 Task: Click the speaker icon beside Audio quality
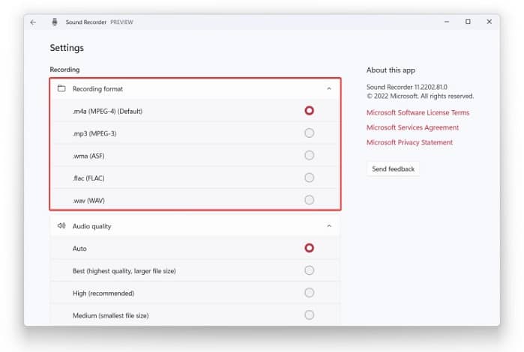pyautogui.click(x=61, y=225)
